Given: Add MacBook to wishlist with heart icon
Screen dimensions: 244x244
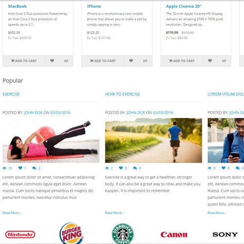Looking at the screenshot, I should [x=52, y=61].
